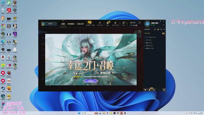Open Steam desktop shortcut
This screenshot has height=115, width=204.
pyautogui.click(x=3, y=89)
